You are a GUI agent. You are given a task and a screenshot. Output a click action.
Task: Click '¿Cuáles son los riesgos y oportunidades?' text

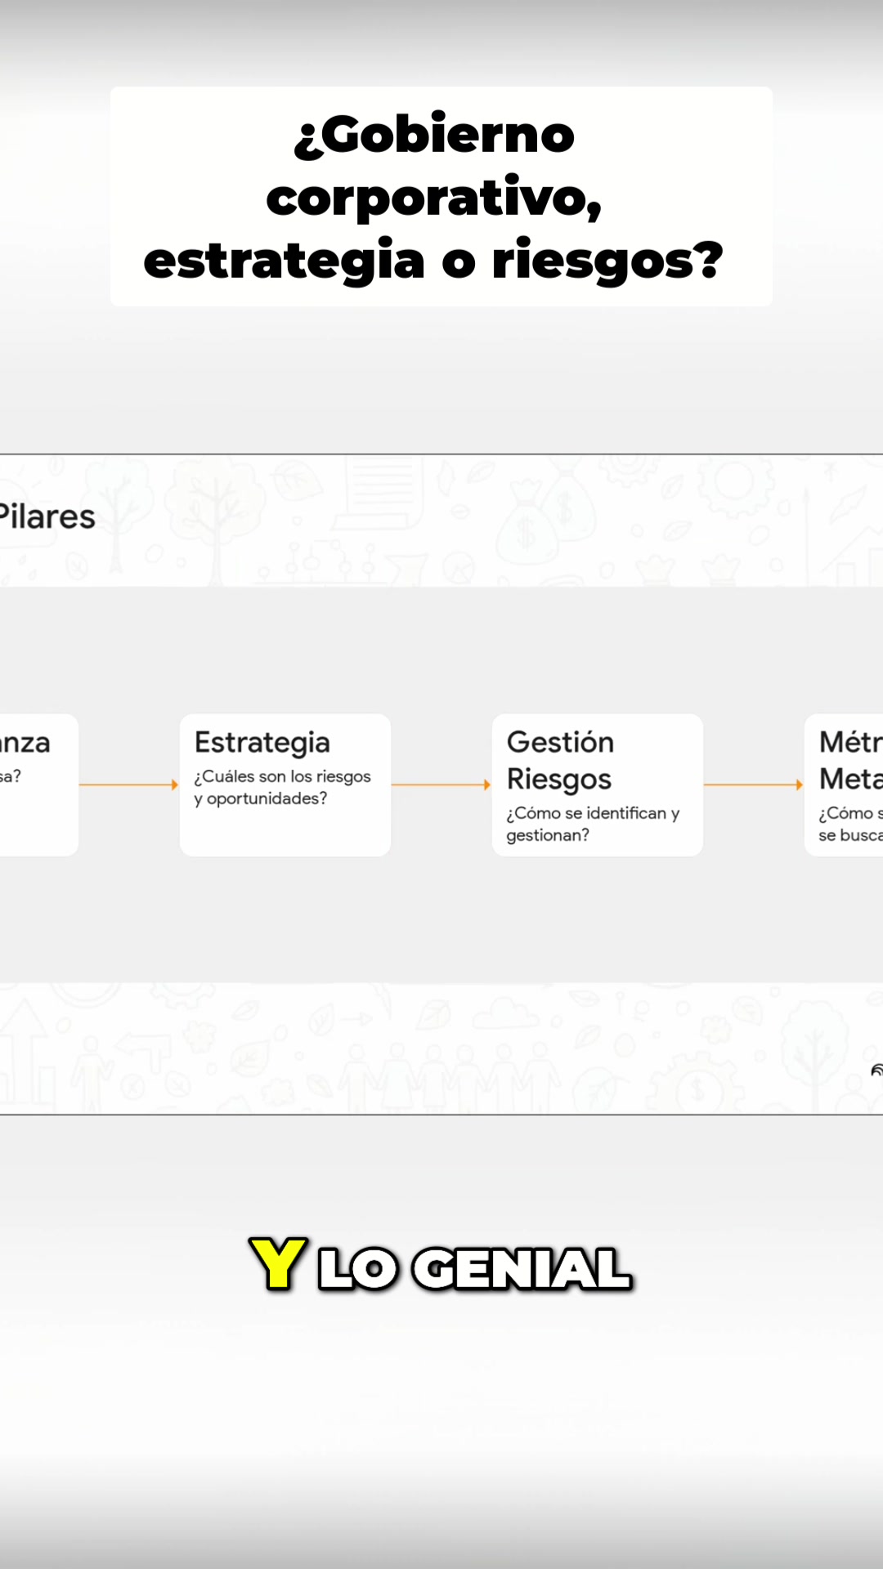point(282,787)
